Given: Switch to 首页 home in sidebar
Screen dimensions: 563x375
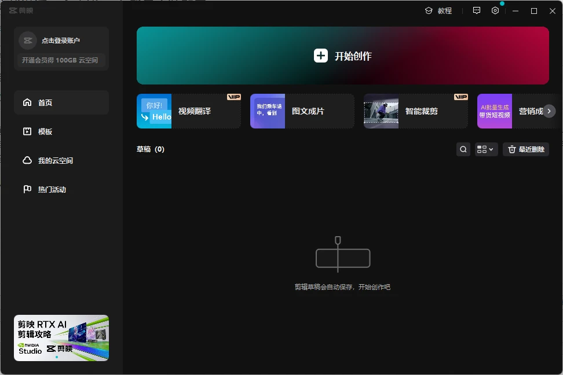Looking at the screenshot, I should pos(61,102).
